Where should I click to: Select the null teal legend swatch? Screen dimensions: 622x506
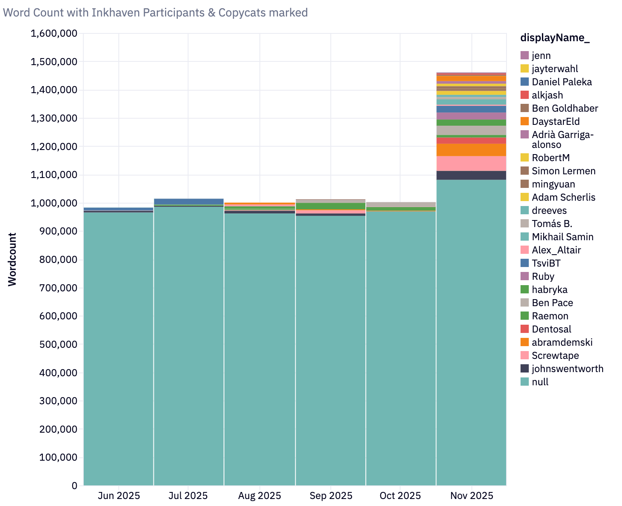pyautogui.click(x=525, y=382)
